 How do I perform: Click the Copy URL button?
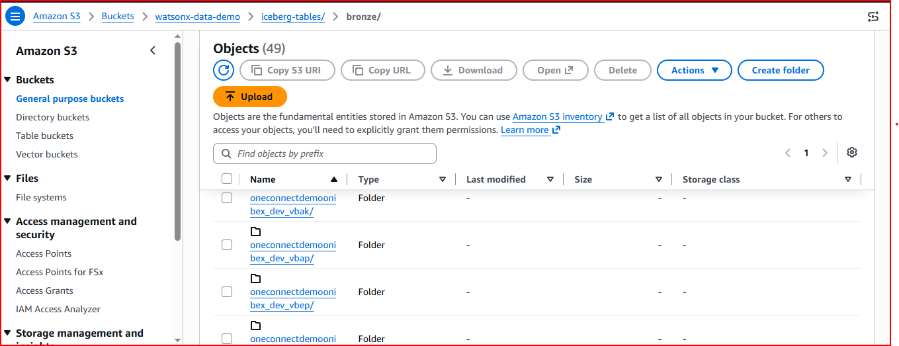pyautogui.click(x=382, y=70)
